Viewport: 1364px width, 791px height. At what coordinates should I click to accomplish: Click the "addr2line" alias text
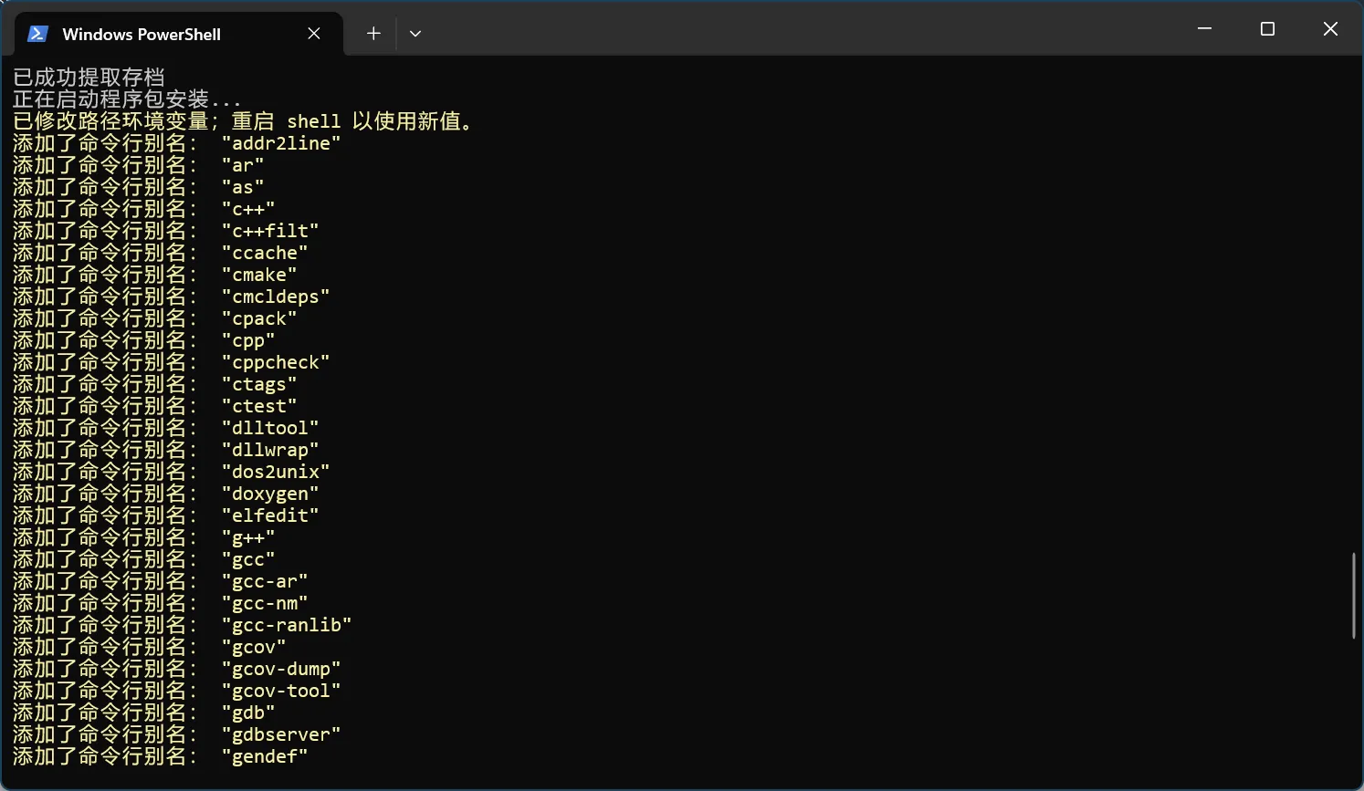[280, 143]
